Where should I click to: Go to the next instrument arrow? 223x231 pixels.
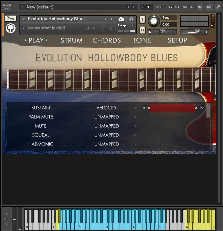[112, 19]
